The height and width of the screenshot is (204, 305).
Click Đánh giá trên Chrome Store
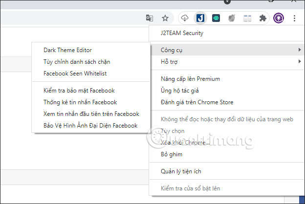tap(227, 102)
